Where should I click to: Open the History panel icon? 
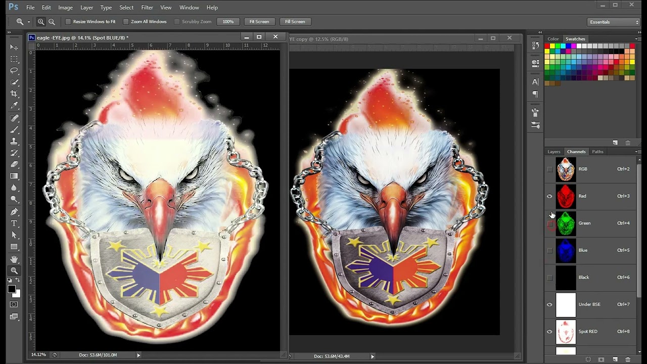[x=535, y=45]
